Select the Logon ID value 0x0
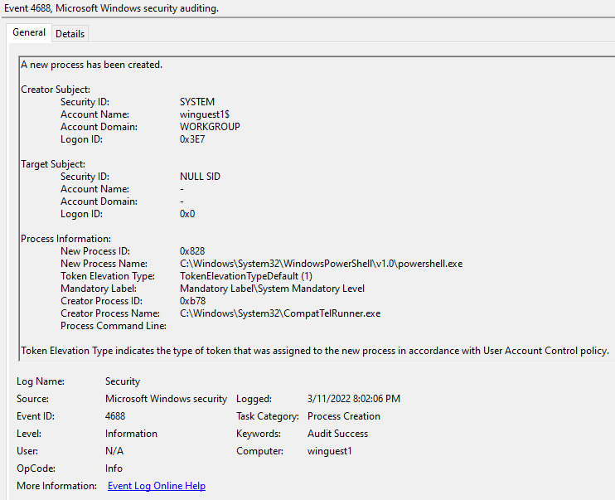Viewport: 615px width, 500px height. 187,214
